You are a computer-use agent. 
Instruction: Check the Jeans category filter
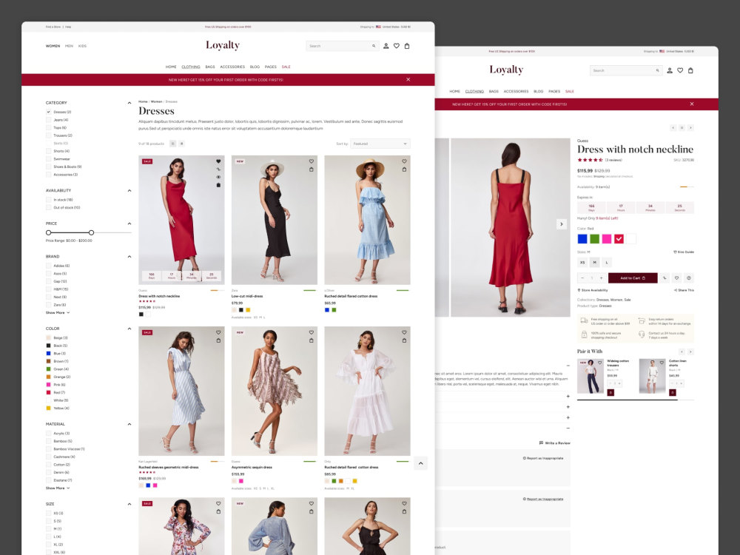[x=48, y=120]
